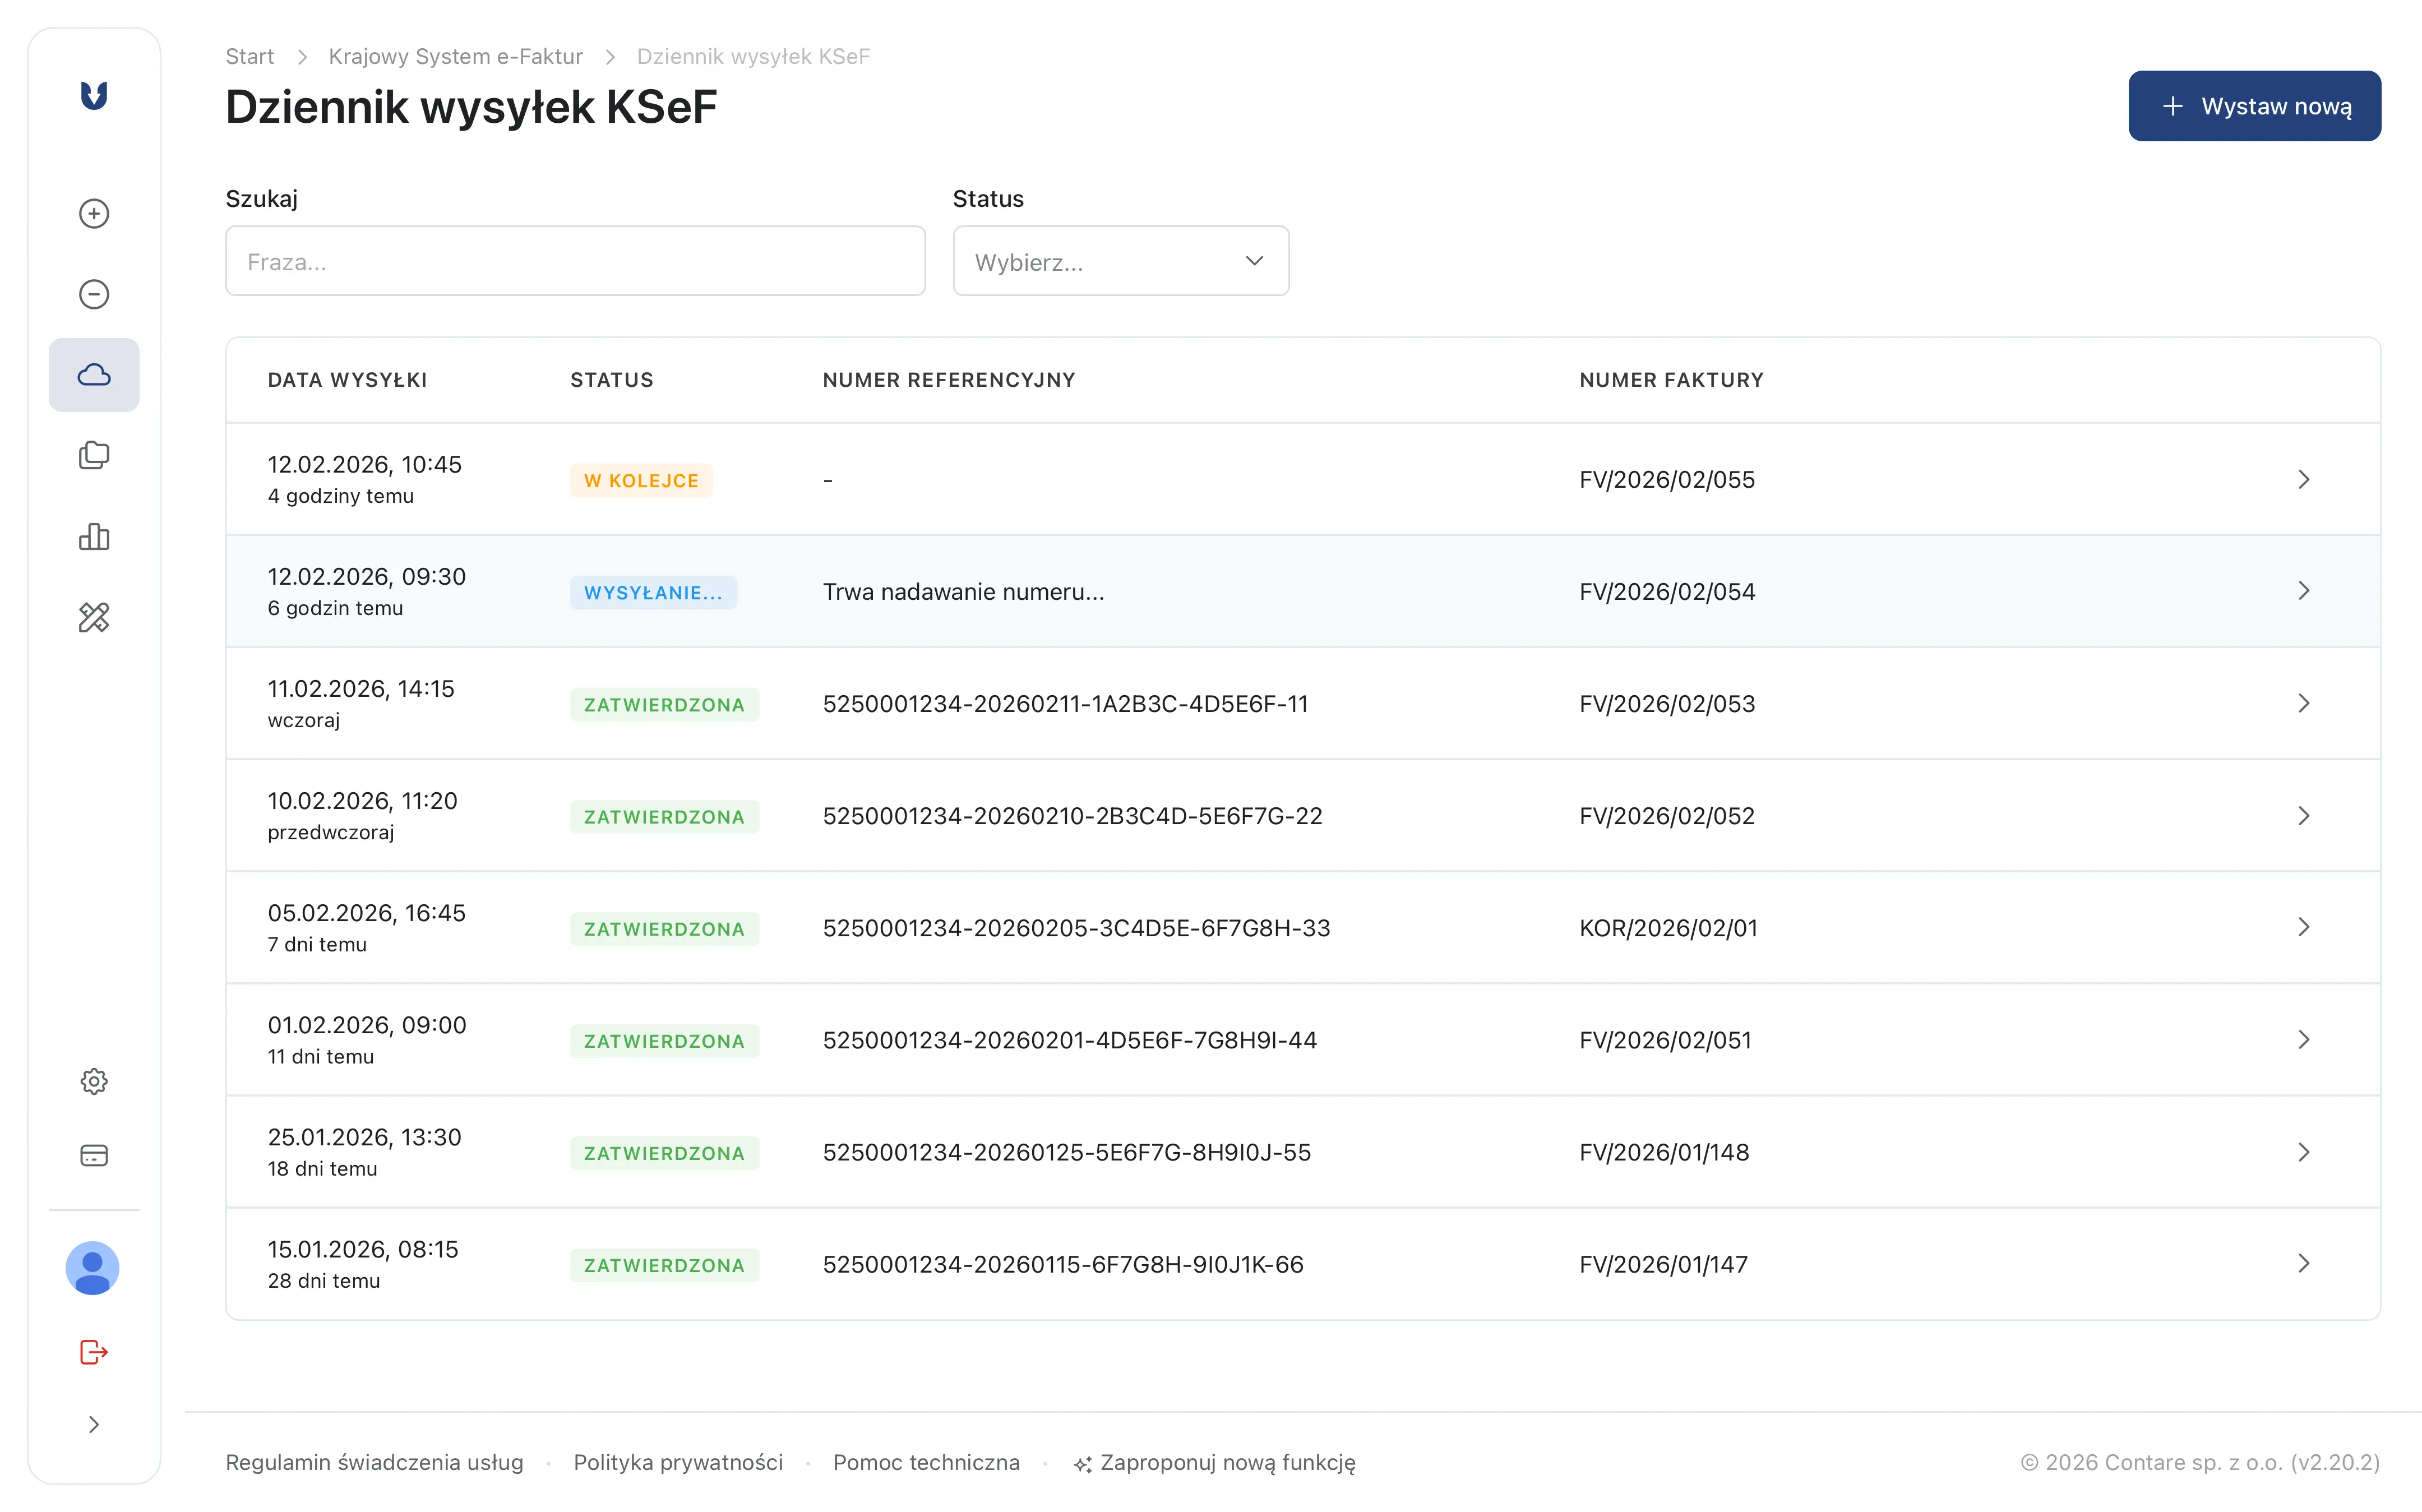
Task: Open the Status Wybierz dropdown
Action: [1120, 261]
